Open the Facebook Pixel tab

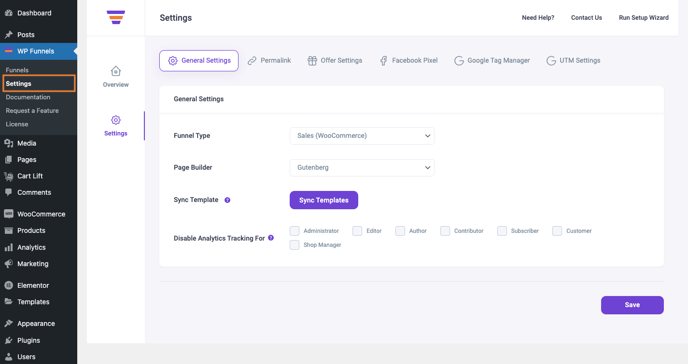pos(408,61)
